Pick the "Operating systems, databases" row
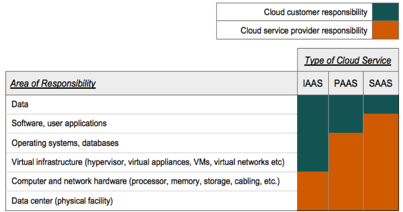The height and width of the screenshot is (212, 403). (x=65, y=143)
